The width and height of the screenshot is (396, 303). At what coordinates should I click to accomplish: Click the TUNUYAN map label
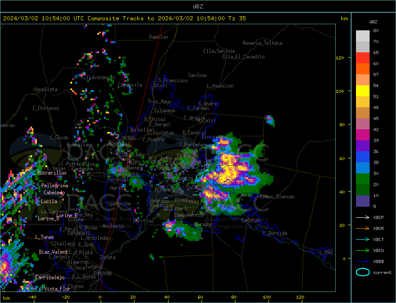(102, 274)
